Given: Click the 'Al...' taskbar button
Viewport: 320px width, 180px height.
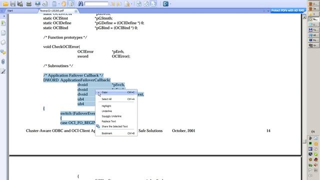Looking at the screenshot, I should pyautogui.click(x=313, y=35).
